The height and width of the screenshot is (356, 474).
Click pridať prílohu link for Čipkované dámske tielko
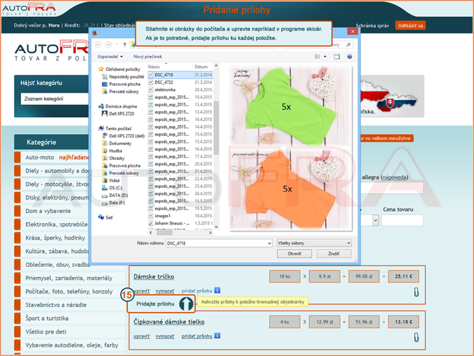coord(197,336)
